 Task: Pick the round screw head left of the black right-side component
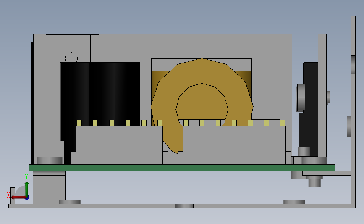(x=300, y=98)
